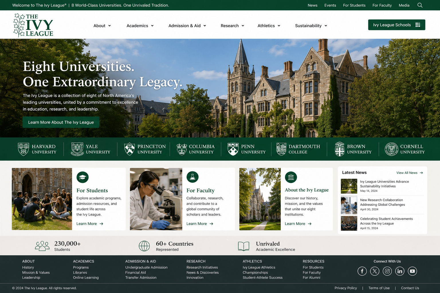This screenshot has height=293, width=440.
Task: Select For Students in top bar
Action: click(354, 5)
